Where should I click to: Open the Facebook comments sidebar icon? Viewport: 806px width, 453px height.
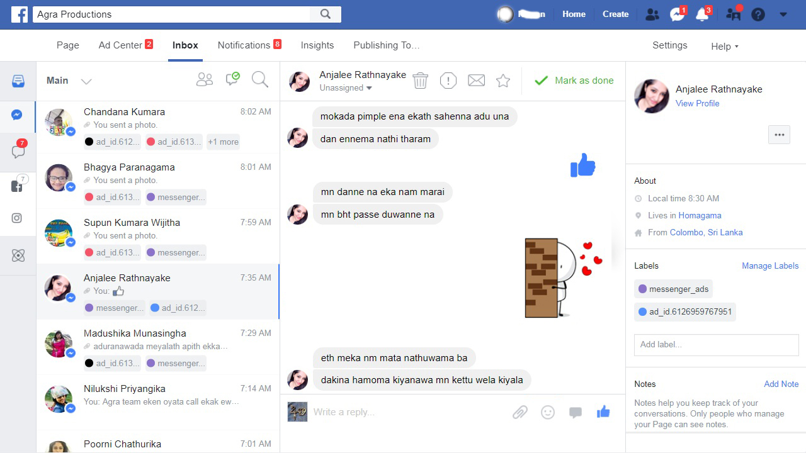pyautogui.click(x=18, y=185)
